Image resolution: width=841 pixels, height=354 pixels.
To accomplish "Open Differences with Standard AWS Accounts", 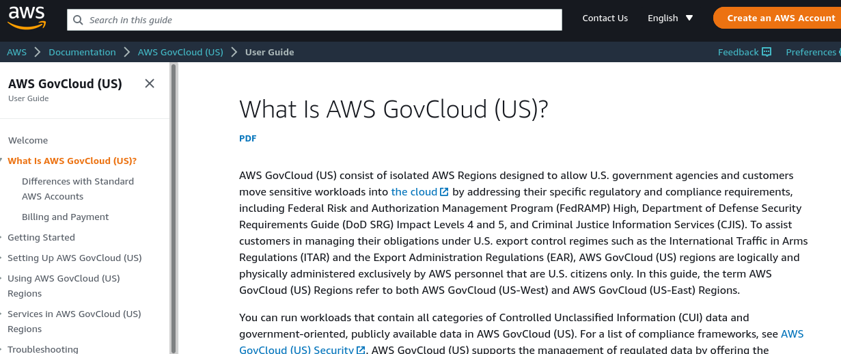I will pyautogui.click(x=78, y=189).
